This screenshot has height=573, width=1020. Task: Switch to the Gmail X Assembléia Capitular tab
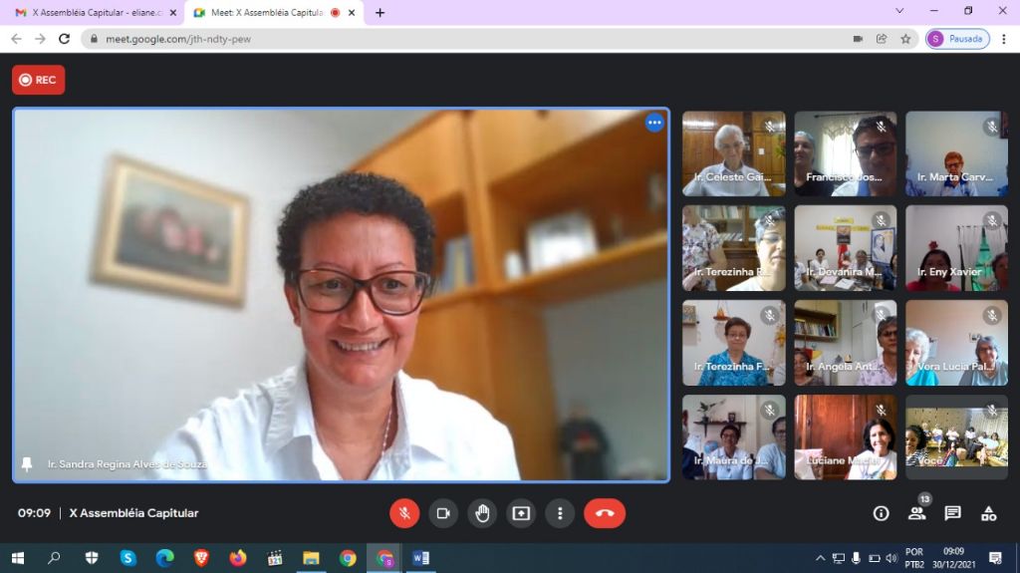coord(90,13)
